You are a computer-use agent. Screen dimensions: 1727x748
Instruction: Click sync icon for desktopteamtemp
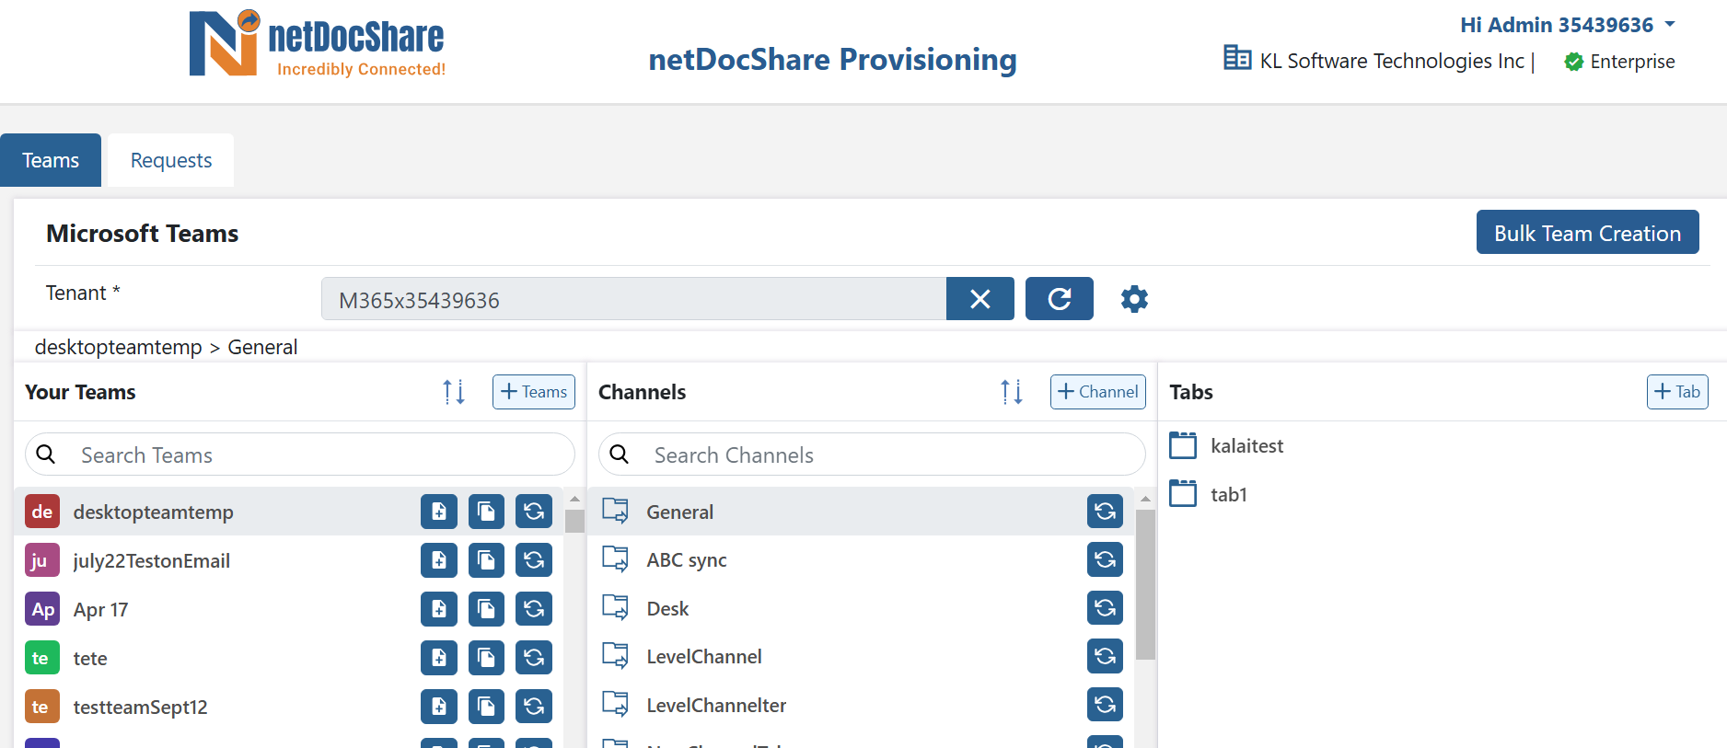[534, 512]
